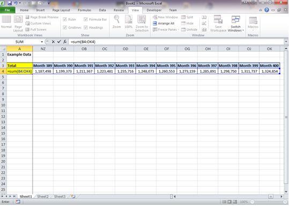The width and height of the screenshot is (289, 207).
Task: Switch to the Insert ribbon tab
Action: point(40,10)
